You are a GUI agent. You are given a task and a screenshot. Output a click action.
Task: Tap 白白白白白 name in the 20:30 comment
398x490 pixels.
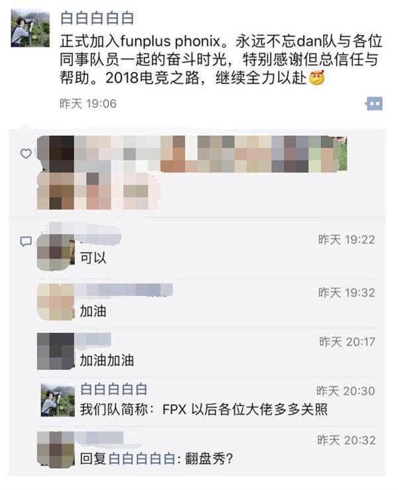point(113,389)
